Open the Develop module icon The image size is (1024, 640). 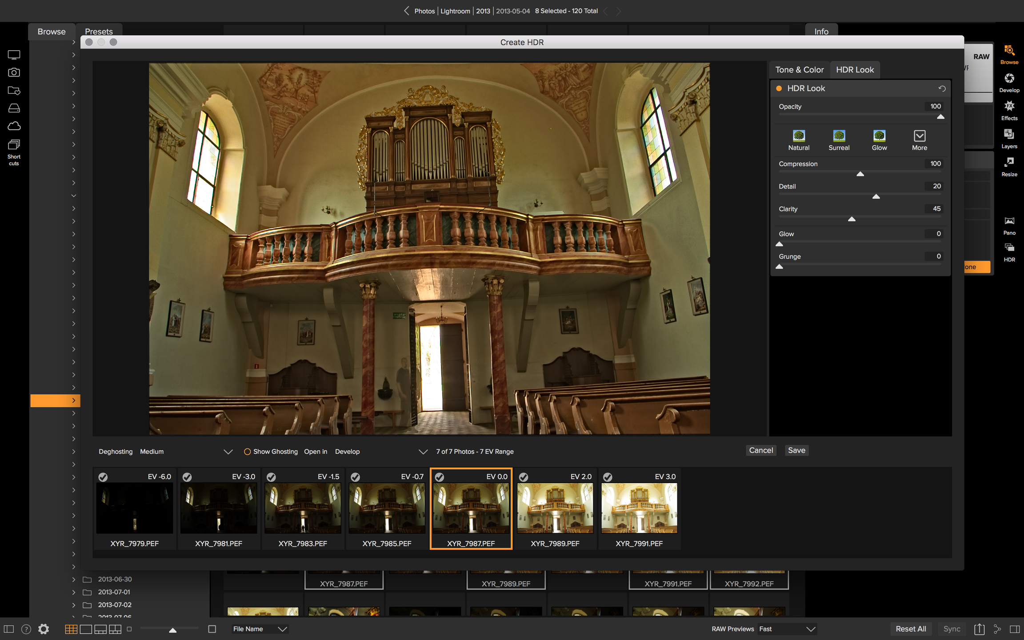click(x=1009, y=79)
